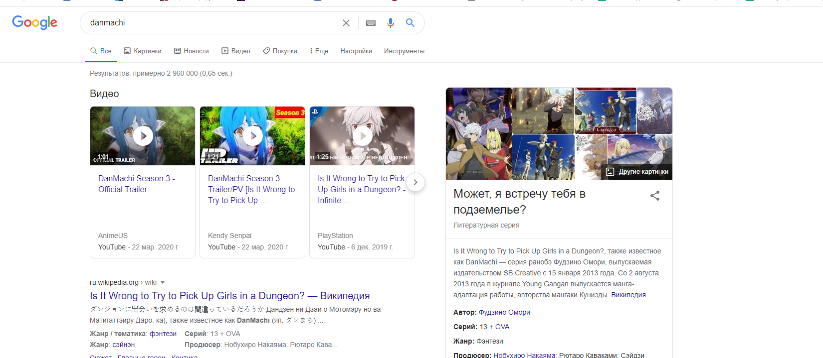This screenshot has height=358, width=823.
Task: Click the Google logo
Action: click(x=34, y=22)
